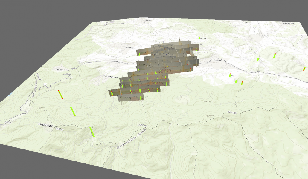Select the borehole northeast of Recsk town
The image size is (308, 179).
click(258, 59)
